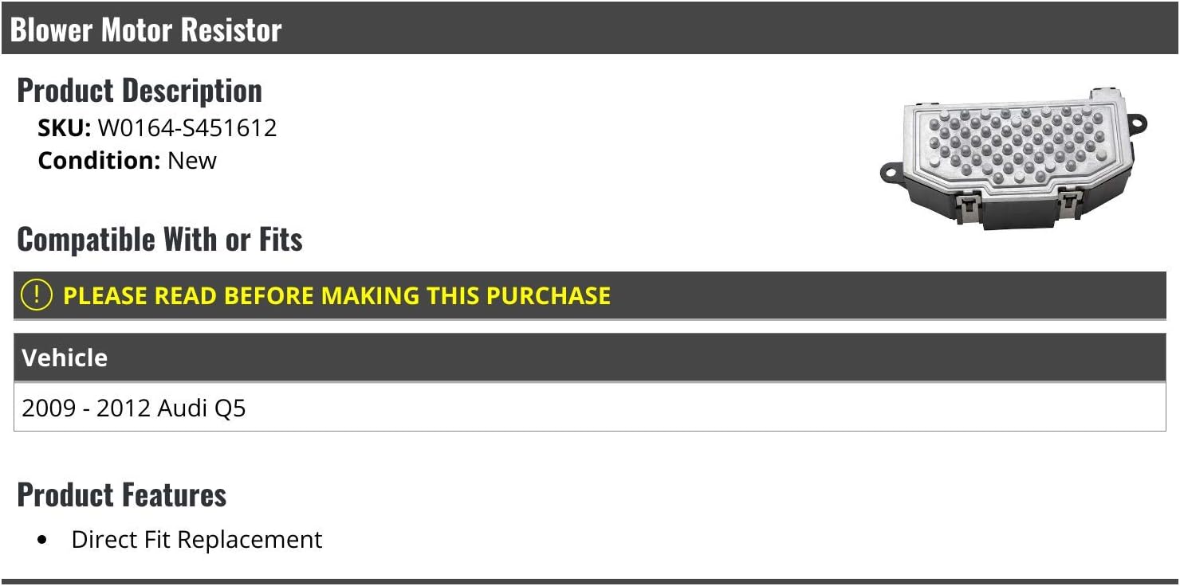Click the Product Features heading
1180x586 pixels.
point(122,494)
